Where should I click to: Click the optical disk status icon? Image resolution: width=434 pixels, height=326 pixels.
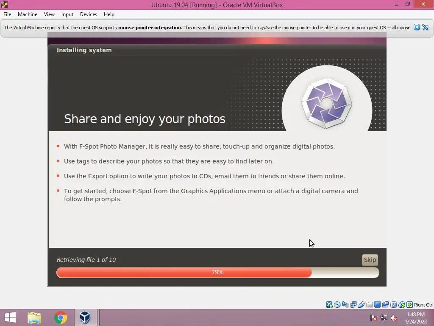tap(337, 305)
